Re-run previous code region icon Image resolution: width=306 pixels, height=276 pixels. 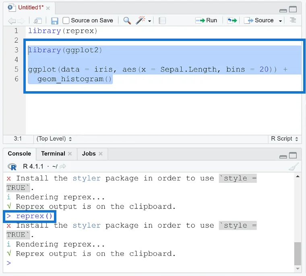pyautogui.click(x=232, y=20)
